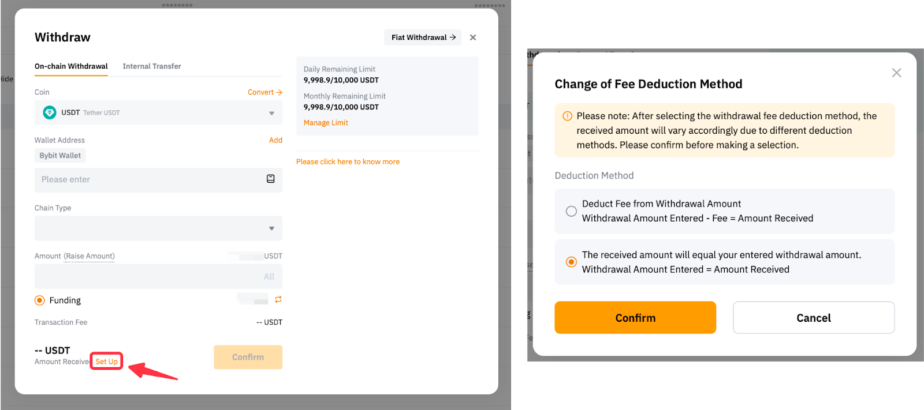924x410 pixels.
Task: Close the Withdraw dialog with X
Action: 473,37
